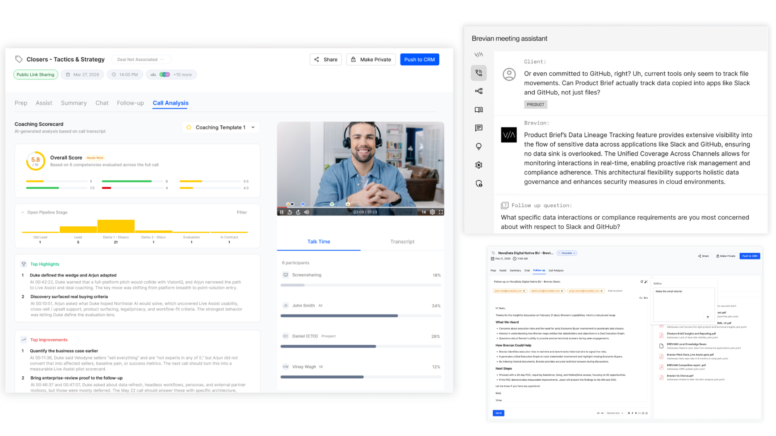776x436 pixels.
Task: Regenerate follow-up email with refresh icon
Action: (x=641, y=282)
